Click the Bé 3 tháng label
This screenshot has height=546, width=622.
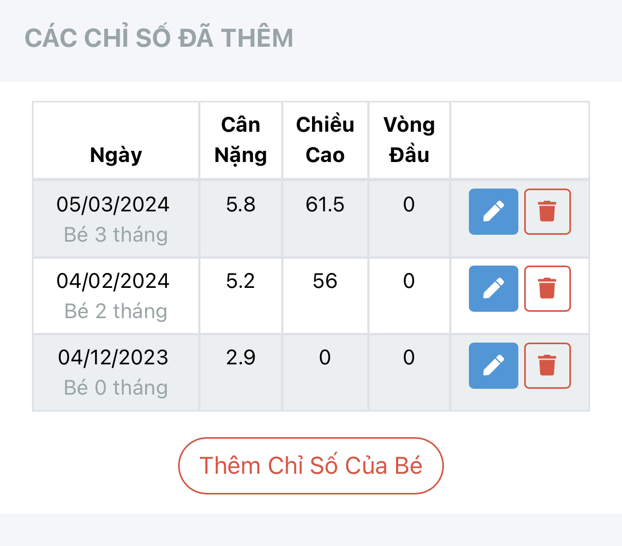pos(115,234)
